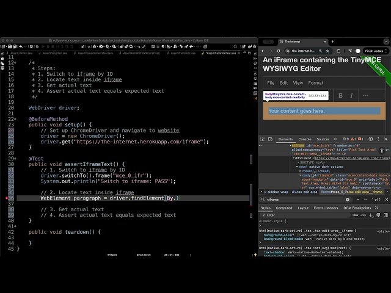The image size is (391, 293).
Task: Click Save All icon in Eclipse toolbar
Action: (x=15, y=46)
